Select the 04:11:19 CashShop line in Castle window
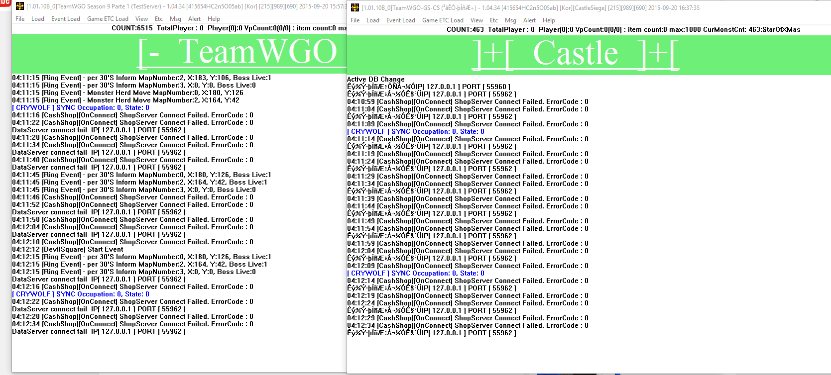 468,154
